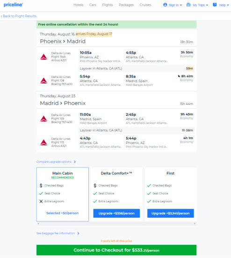231x258 pixels.
Task: Click checkmark for First Seat Choice
Action: [x=149, y=193]
